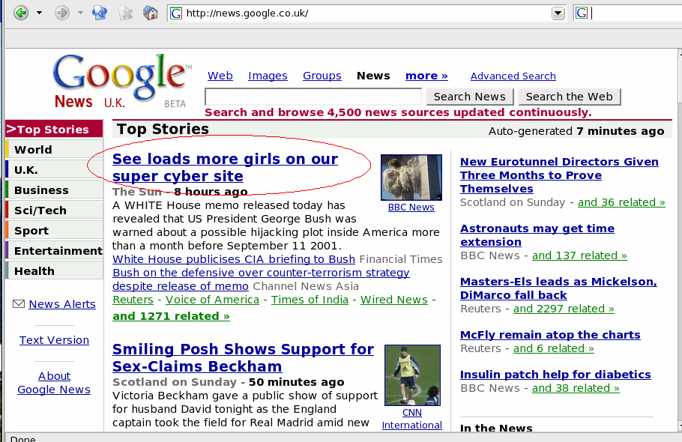Click the Reload page icon
The height and width of the screenshot is (442, 682).
pyautogui.click(x=100, y=13)
